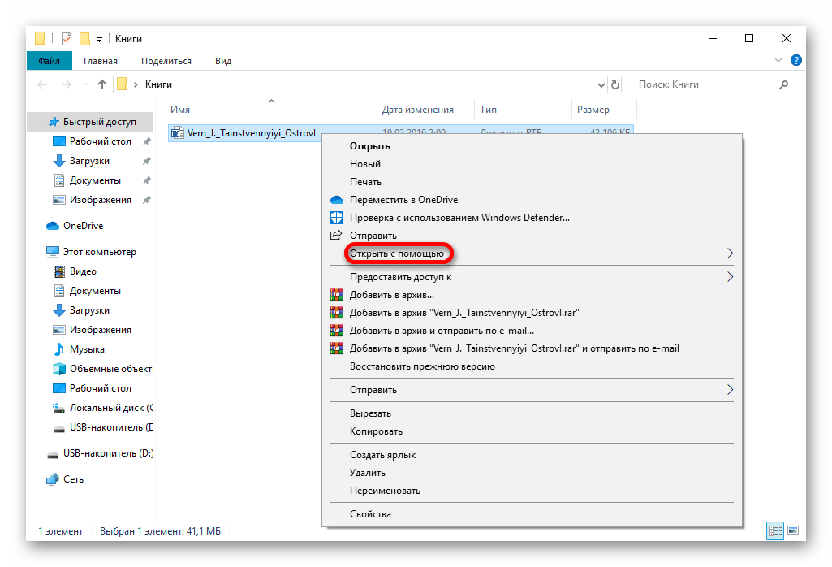Screen dimensions: 832x567
Task: Switch to large icons view in status bar
Action: pos(794,530)
